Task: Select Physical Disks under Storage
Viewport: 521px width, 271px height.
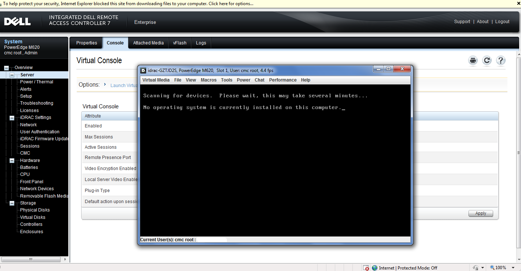Action: click(35, 210)
